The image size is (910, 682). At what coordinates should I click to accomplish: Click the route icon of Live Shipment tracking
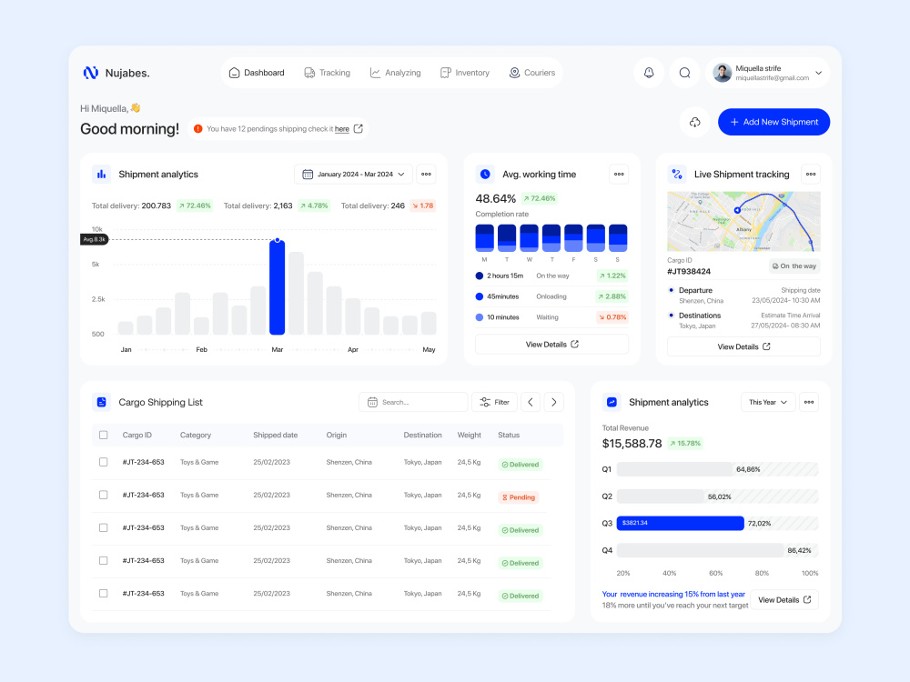tap(677, 174)
